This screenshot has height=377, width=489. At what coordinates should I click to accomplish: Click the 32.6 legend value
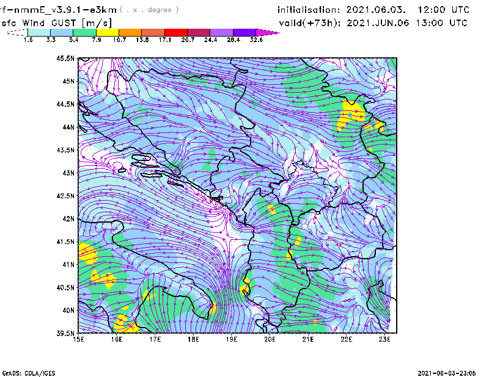click(256, 40)
